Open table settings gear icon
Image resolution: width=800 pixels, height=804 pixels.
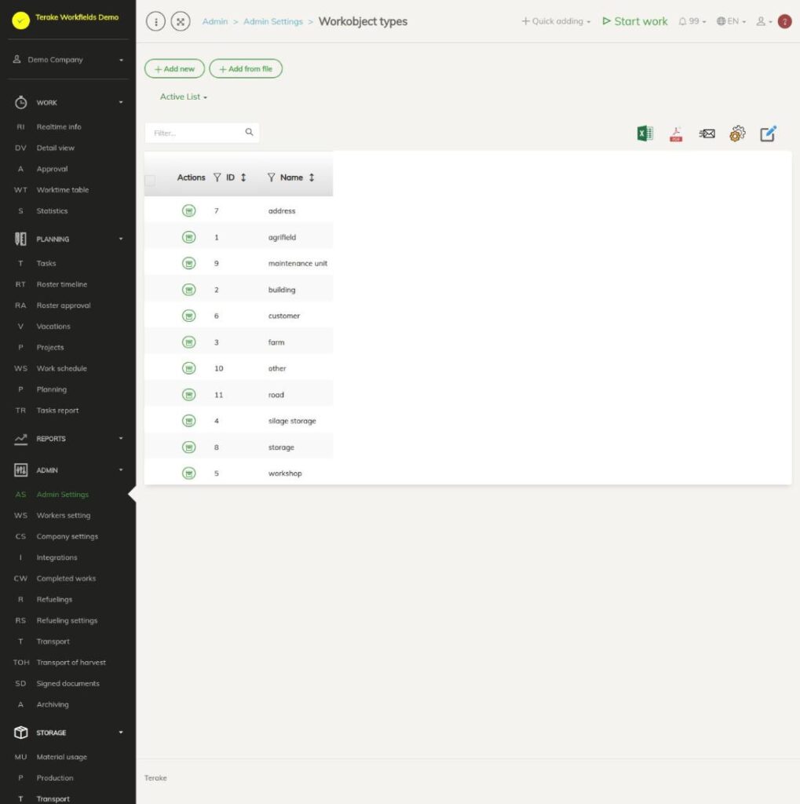click(737, 133)
